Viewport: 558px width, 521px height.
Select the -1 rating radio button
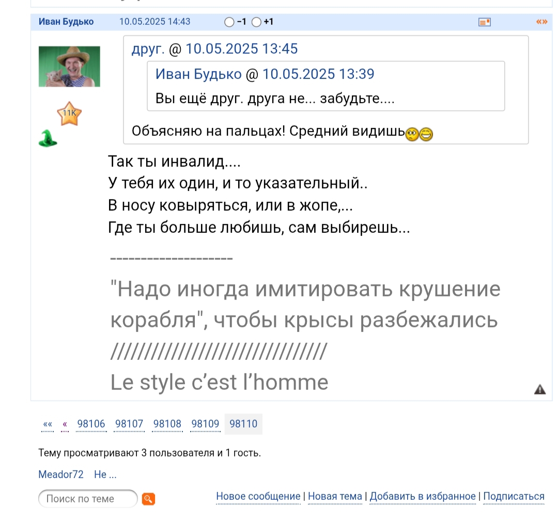pyautogui.click(x=229, y=22)
